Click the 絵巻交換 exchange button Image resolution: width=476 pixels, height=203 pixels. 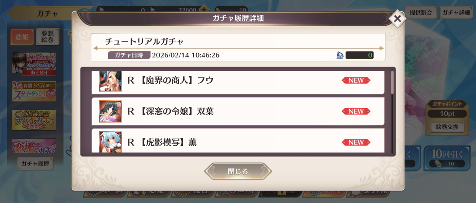[x=447, y=127]
